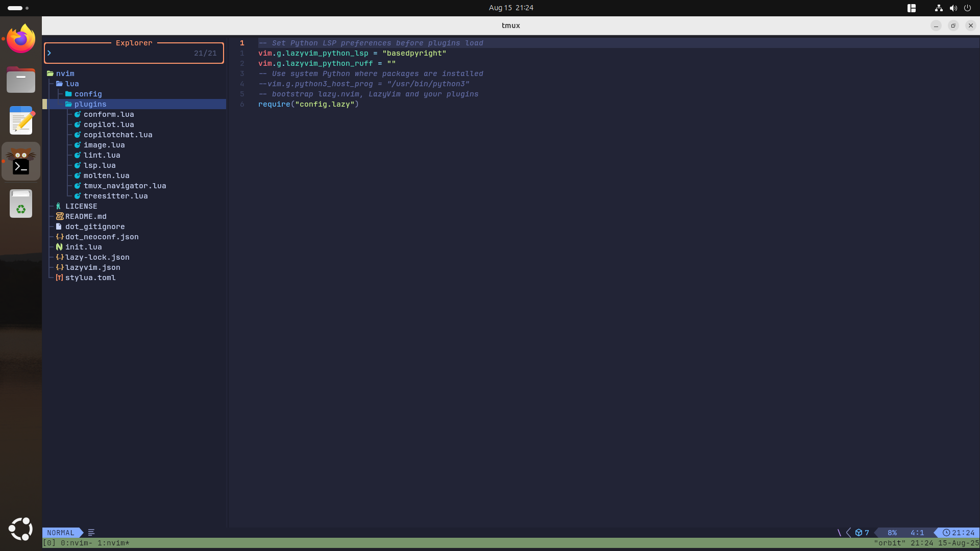980x551 pixels.
Task: Open tmux_navigator.lua file
Action: pyautogui.click(x=125, y=186)
